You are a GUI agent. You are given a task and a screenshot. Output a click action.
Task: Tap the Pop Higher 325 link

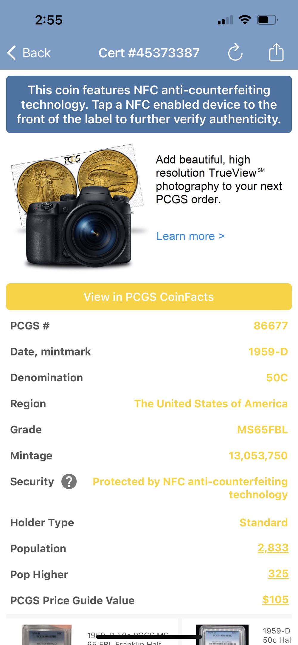278,574
